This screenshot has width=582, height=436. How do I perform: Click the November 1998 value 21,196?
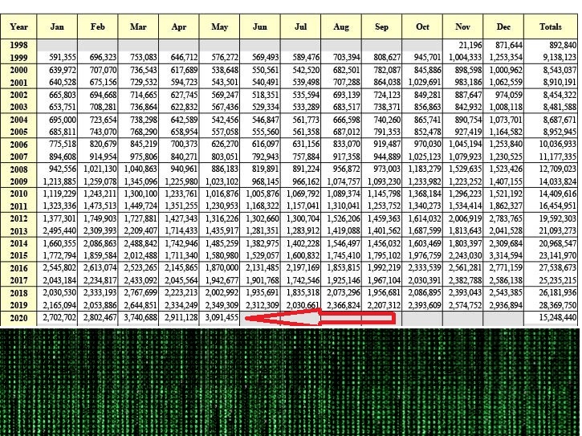point(463,44)
